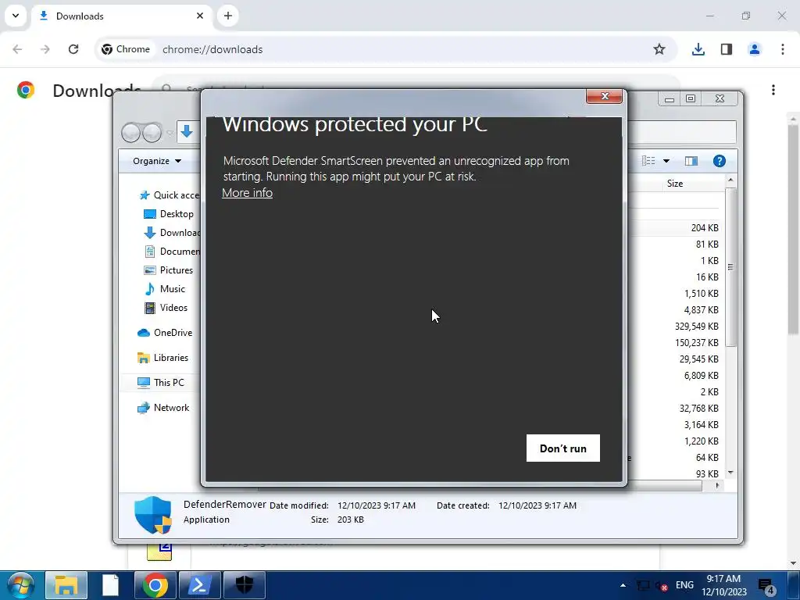Screen dimensions: 800x600
Task: Select OneDrive in Explorer sidebar
Action: tap(165, 333)
